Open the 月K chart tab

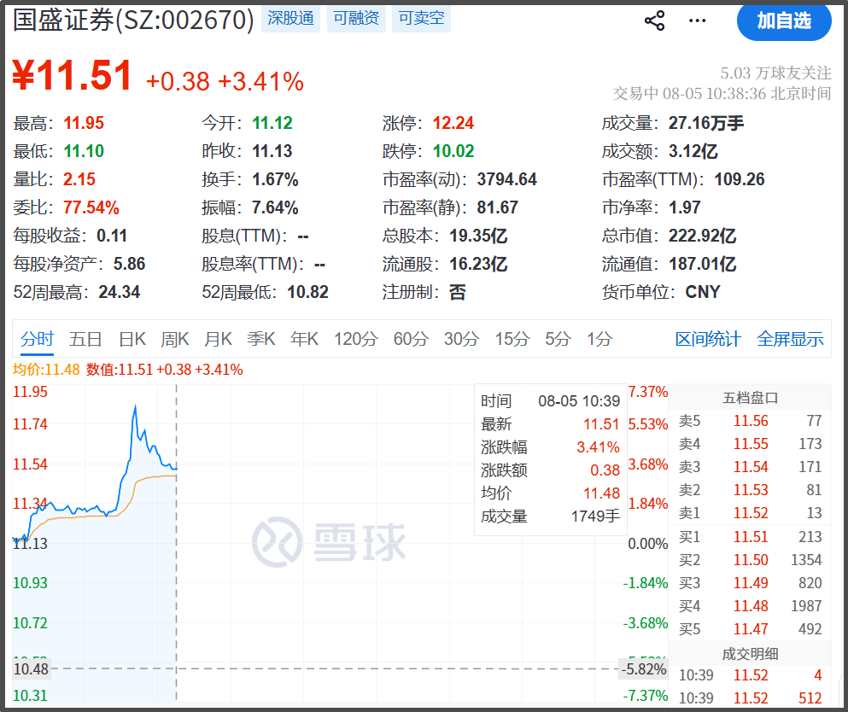[x=218, y=339]
